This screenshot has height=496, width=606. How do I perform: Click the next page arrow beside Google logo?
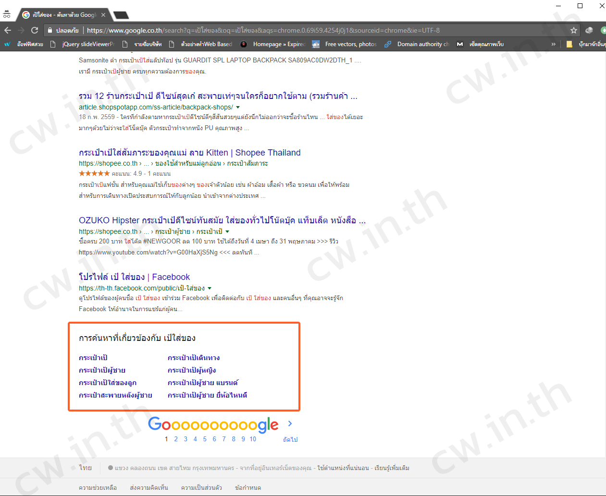pyautogui.click(x=290, y=423)
